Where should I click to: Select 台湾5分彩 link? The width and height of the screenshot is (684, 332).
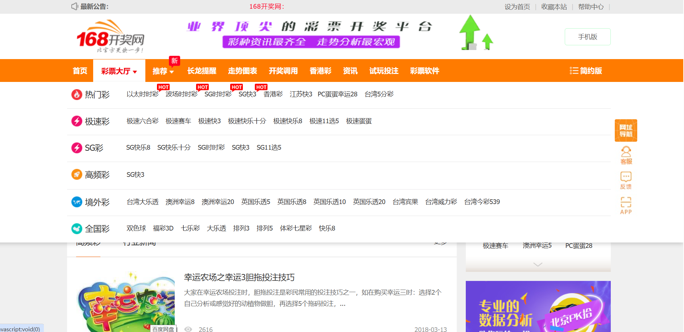(379, 94)
